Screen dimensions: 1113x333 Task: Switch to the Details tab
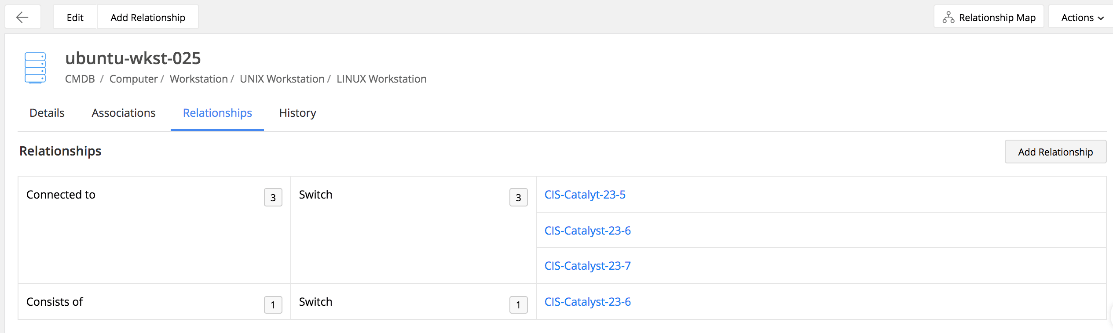click(47, 113)
